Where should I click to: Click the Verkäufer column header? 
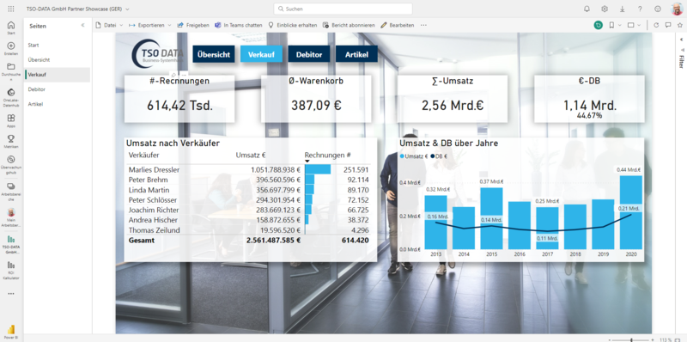[x=143, y=155]
